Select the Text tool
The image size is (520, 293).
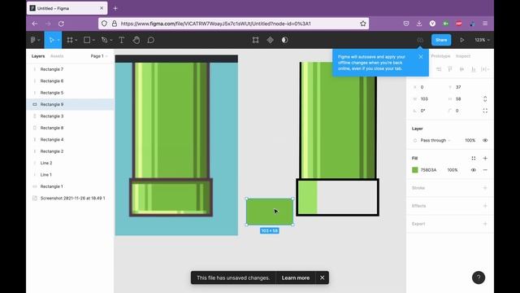pos(122,40)
